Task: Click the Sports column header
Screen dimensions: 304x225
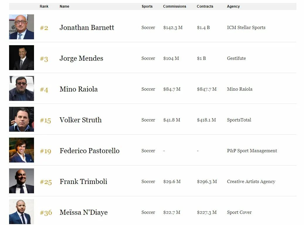Action: click(x=147, y=6)
